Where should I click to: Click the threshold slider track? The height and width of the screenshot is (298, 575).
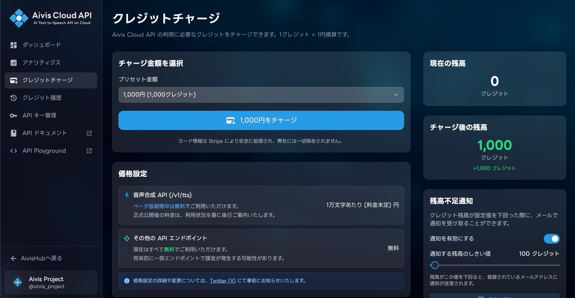click(x=495, y=265)
